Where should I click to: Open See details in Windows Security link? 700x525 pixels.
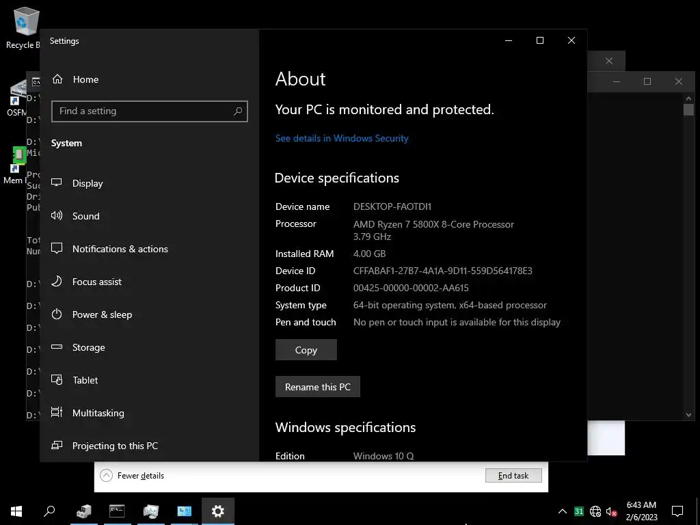pos(342,138)
